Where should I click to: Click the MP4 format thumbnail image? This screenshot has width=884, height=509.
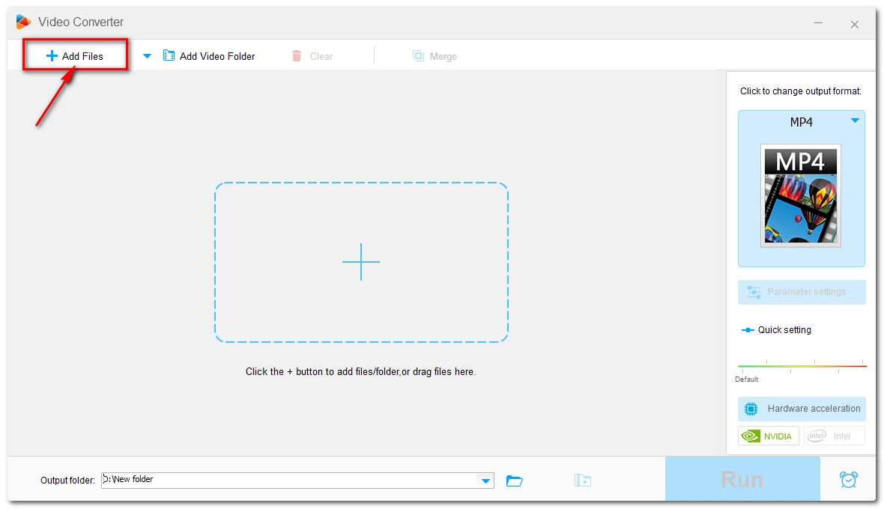point(801,195)
